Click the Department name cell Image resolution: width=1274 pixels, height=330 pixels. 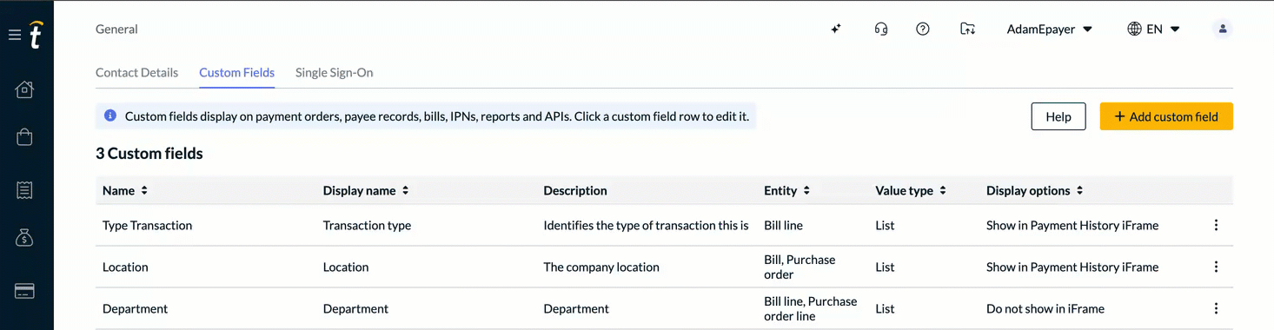[135, 308]
